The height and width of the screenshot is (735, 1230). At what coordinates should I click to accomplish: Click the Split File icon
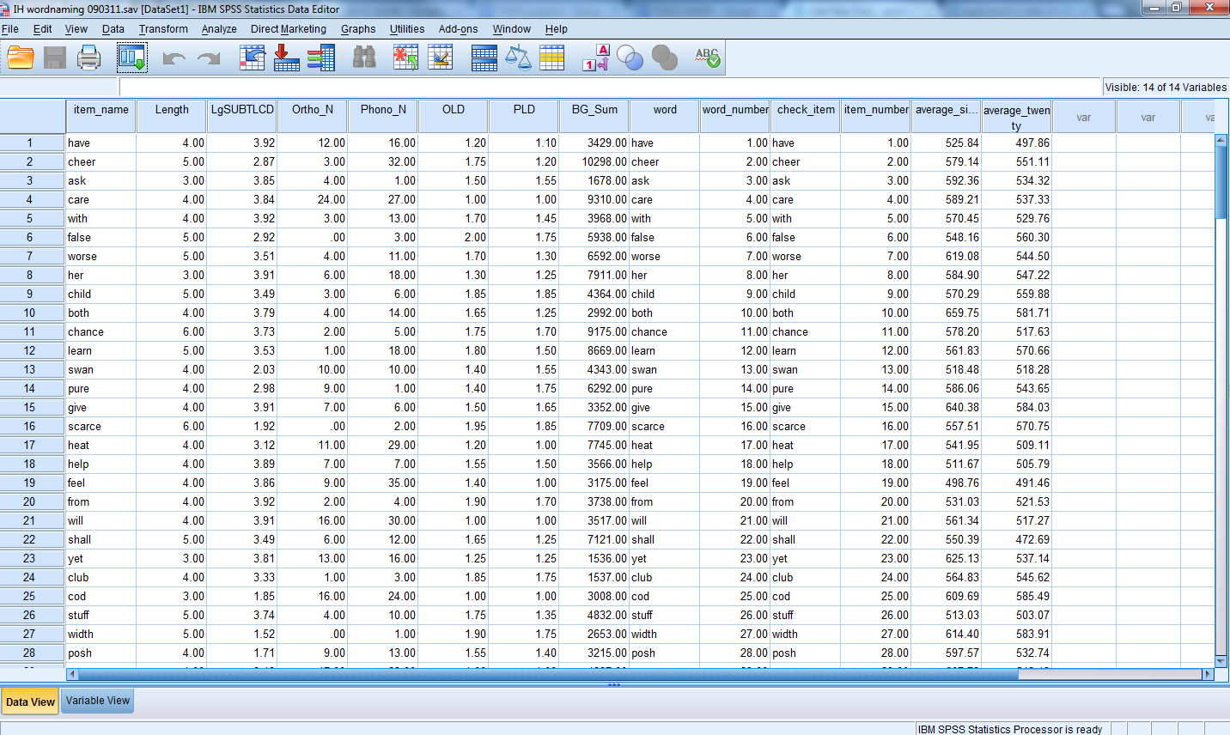point(484,58)
